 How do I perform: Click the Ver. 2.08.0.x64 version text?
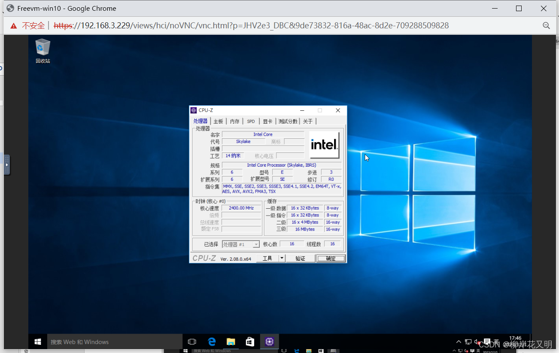click(236, 259)
